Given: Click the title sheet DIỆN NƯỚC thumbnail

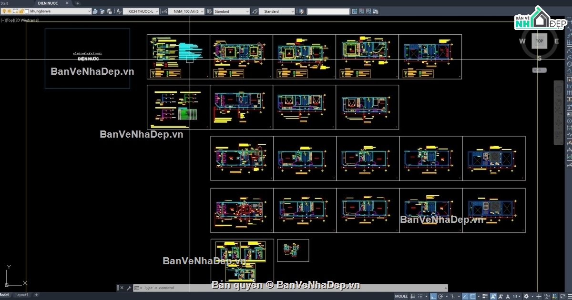Looking at the screenshot, I should (87, 58).
